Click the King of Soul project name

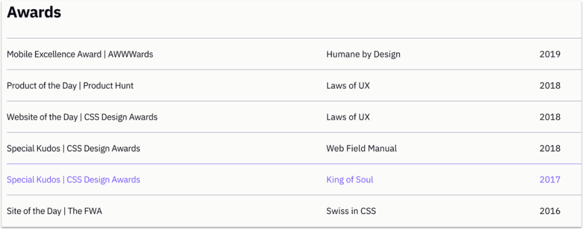[x=349, y=180]
